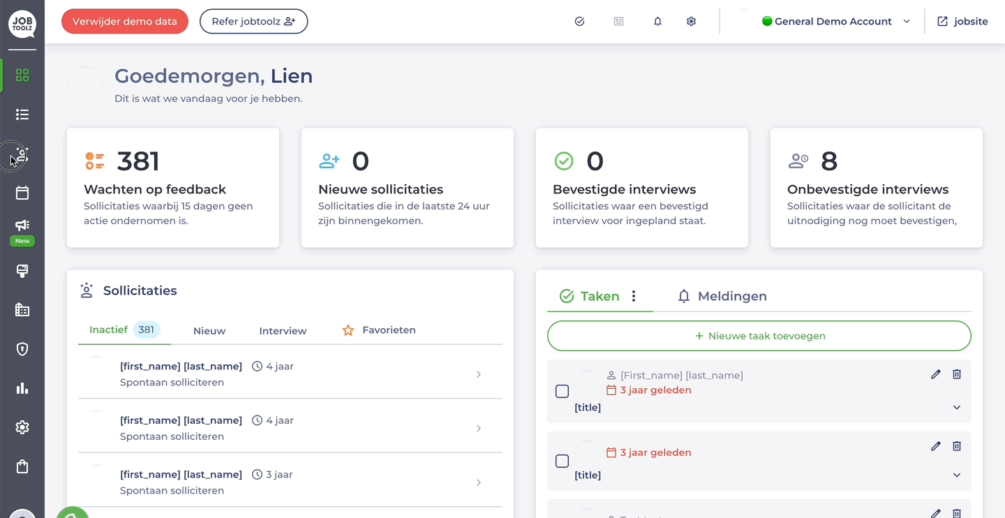Expand the first [title] task details

957,408
